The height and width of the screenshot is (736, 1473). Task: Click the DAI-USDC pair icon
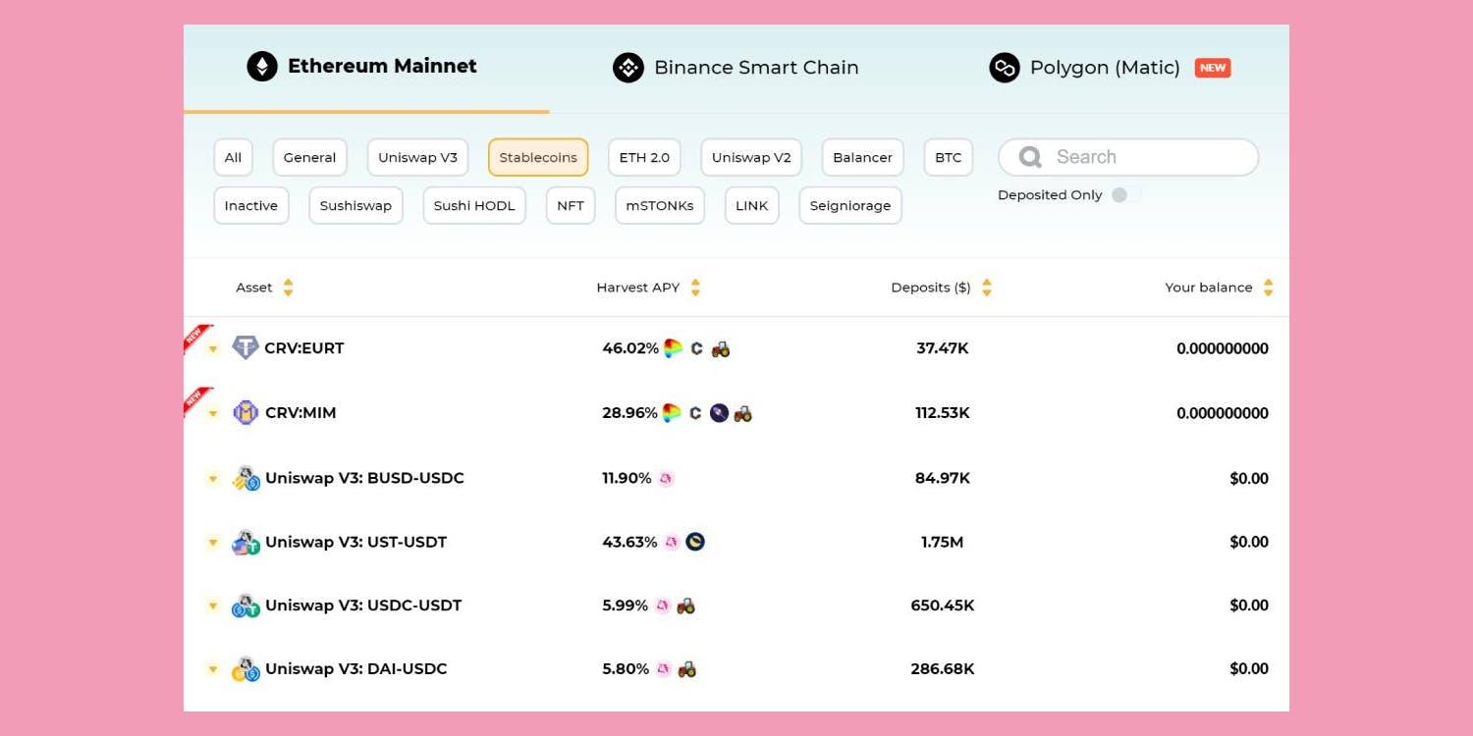tap(245, 669)
